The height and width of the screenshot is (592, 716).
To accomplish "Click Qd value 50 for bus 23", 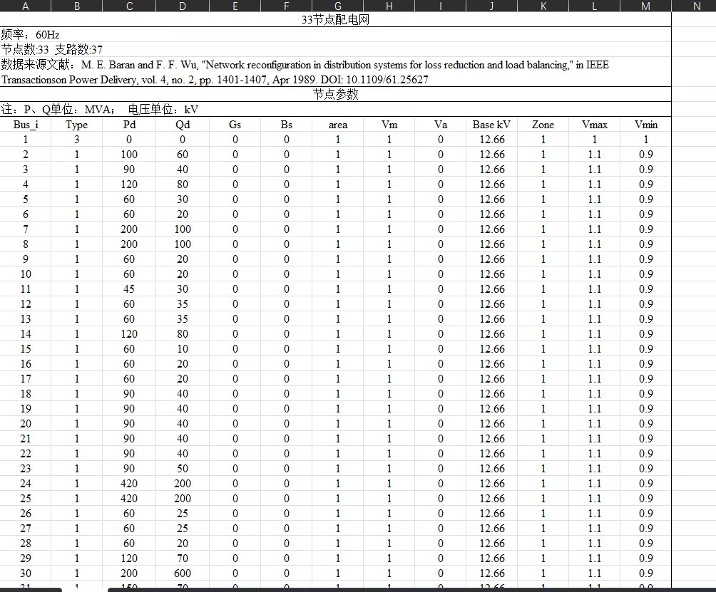I will [x=183, y=469].
